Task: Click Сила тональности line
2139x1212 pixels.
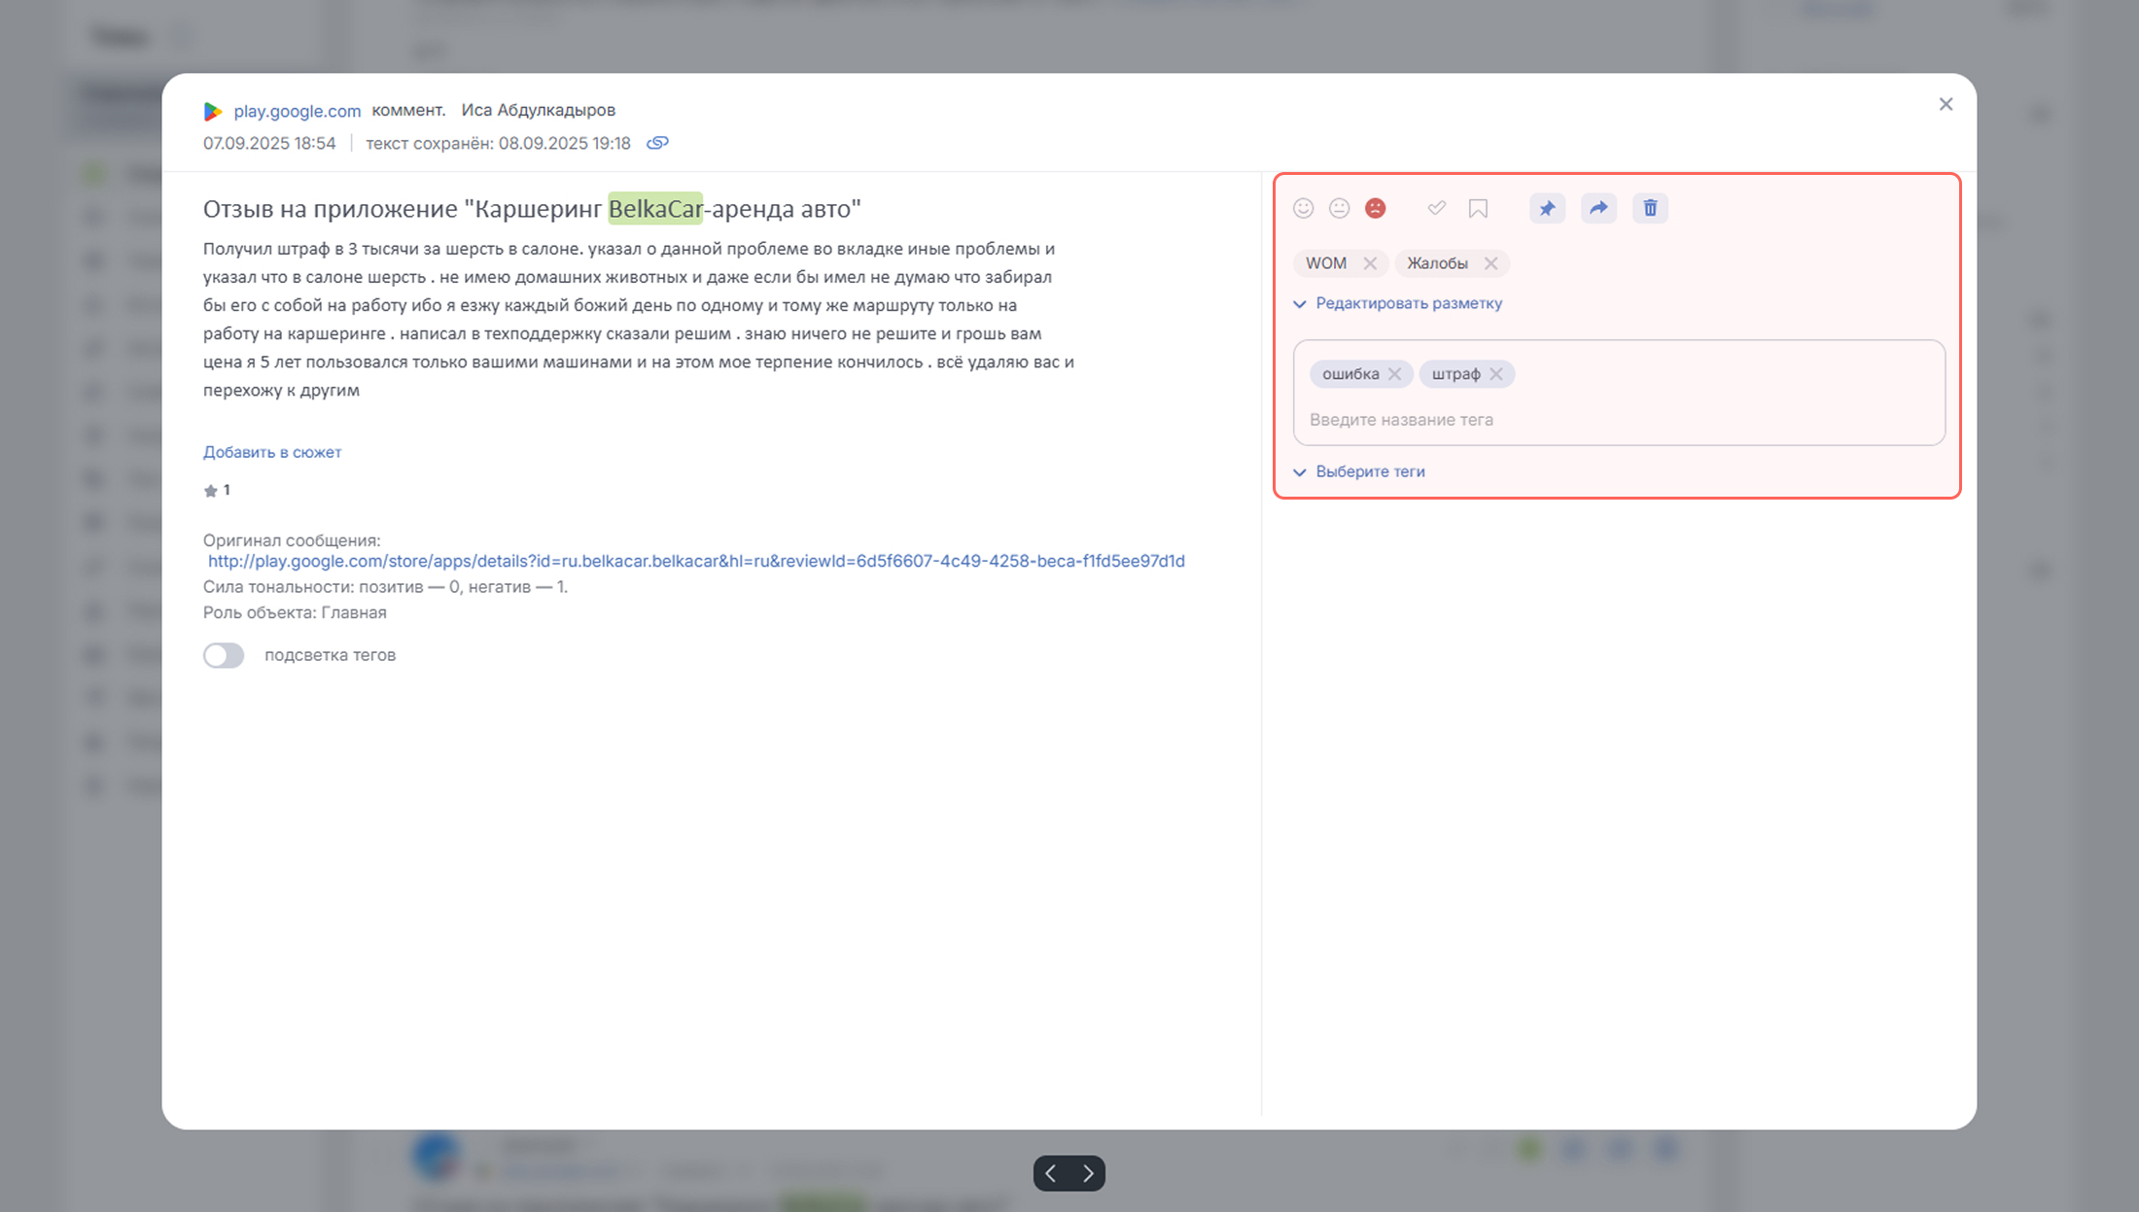Action: coord(385,587)
